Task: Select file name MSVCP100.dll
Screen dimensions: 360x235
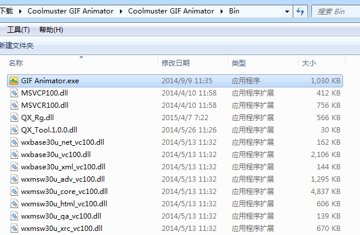Action: 44,93
